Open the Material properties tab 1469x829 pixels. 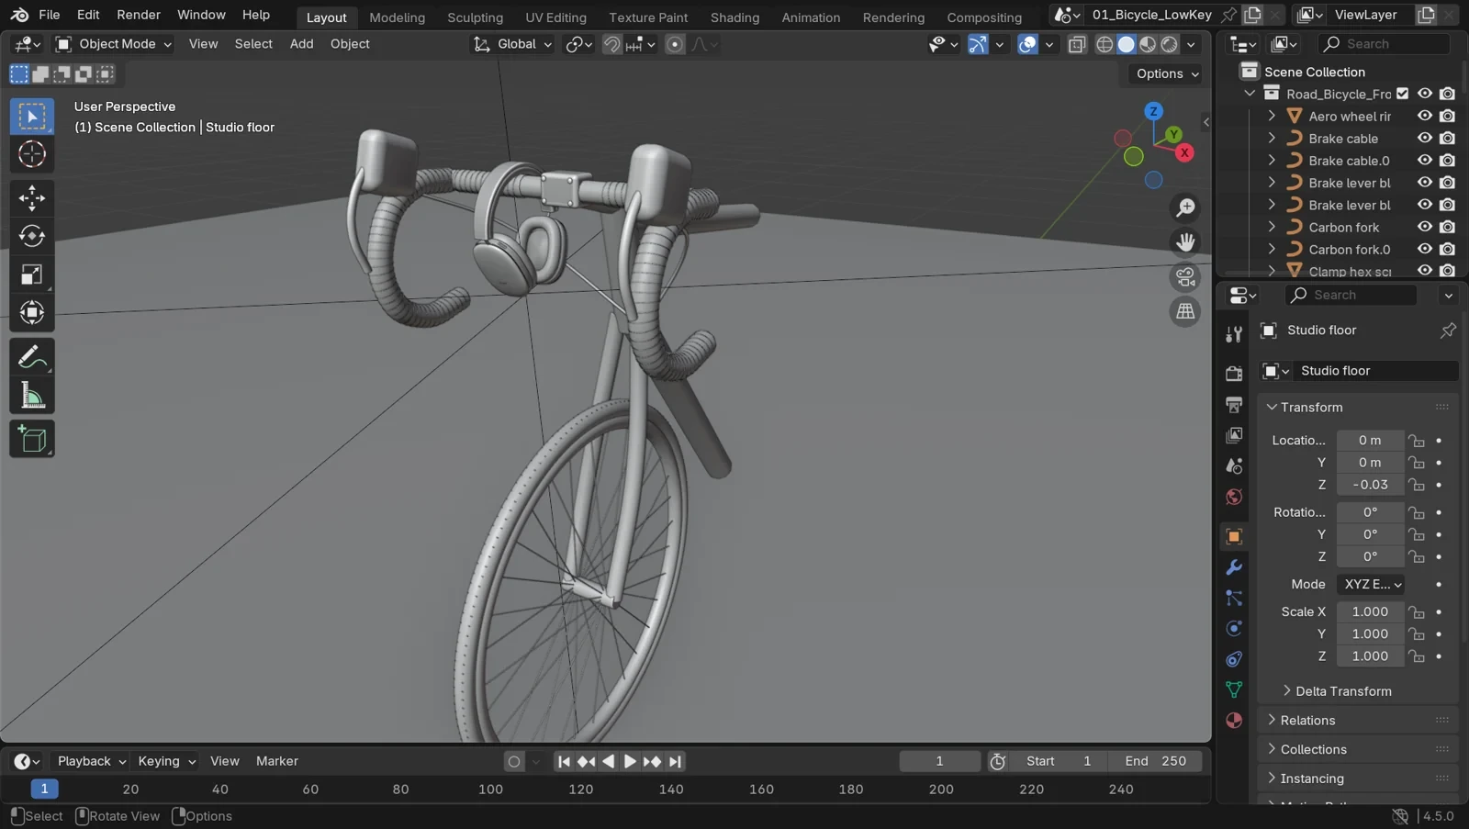coord(1234,721)
